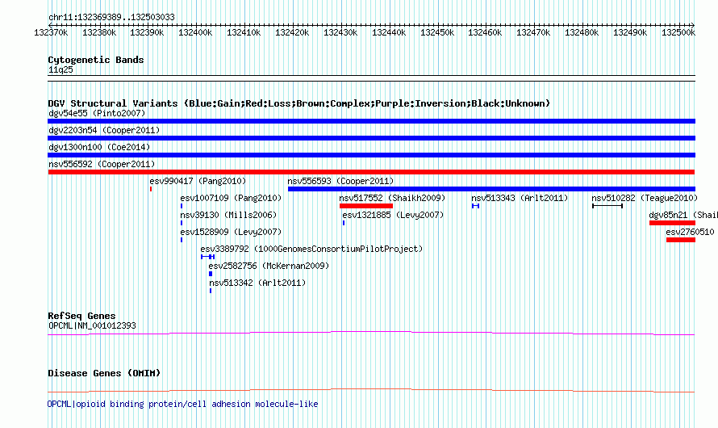Image resolution: width=718 pixels, height=428 pixels.
Task: Click the black bracket glyph under nsv510282
Action: pyautogui.click(x=607, y=206)
